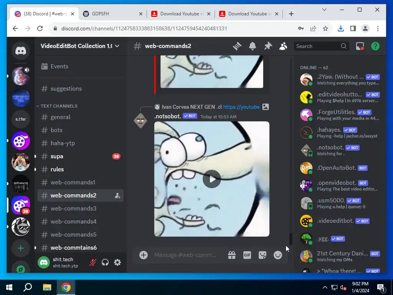Viewport: 393px width, 295px height.
Task: Toggle the member list icon
Action: point(283,46)
